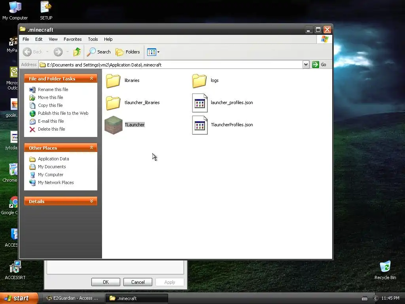The width and height of the screenshot is (405, 304).
Task: Click Publish this file to the Web
Action: coord(63,113)
